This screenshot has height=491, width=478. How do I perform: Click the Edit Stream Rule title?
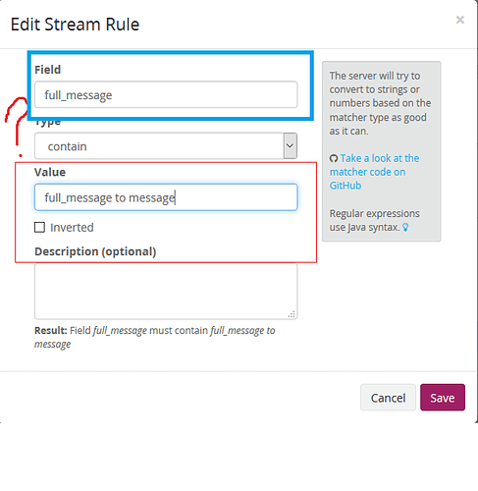[x=75, y=25]
